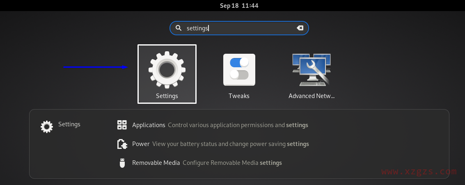Image resolution: width=465 pixels, height=185 pixels.
Task: Click the "Tweaks" app label
Action: click(239, 96)
